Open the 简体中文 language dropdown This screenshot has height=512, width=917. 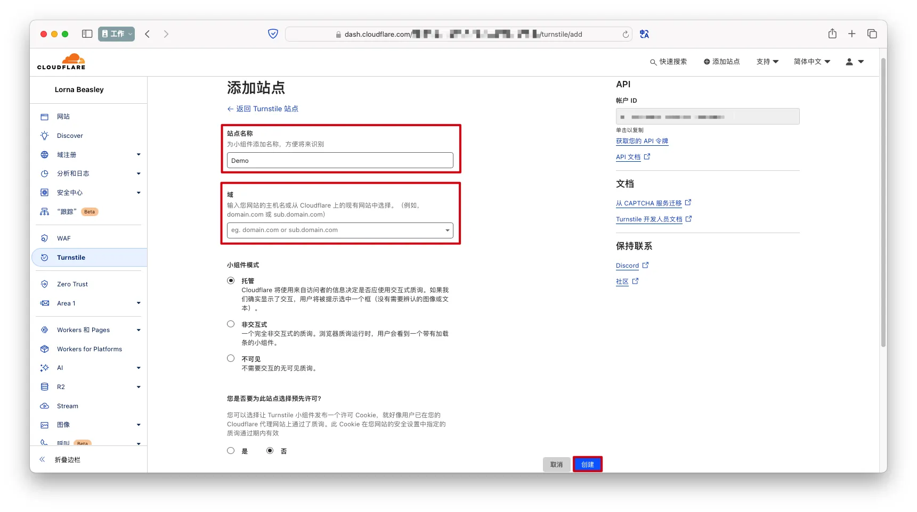tap(812, 62)
